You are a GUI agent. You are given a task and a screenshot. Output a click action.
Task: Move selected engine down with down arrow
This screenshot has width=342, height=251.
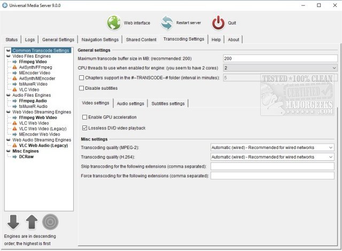tap(13, 222)
